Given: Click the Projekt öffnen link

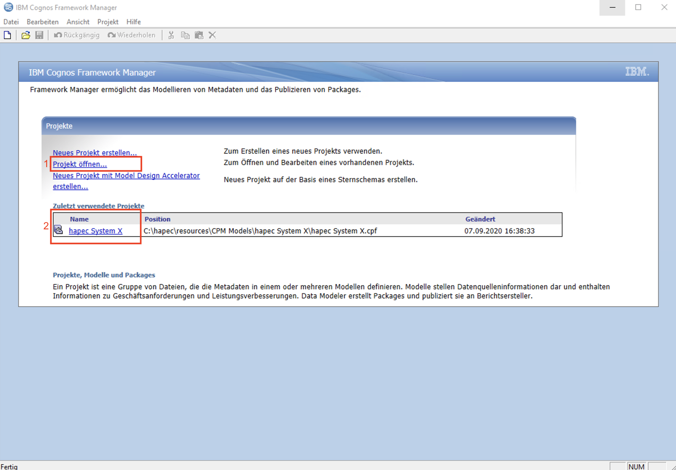Looking at the screenshot, I should [80, 164].
